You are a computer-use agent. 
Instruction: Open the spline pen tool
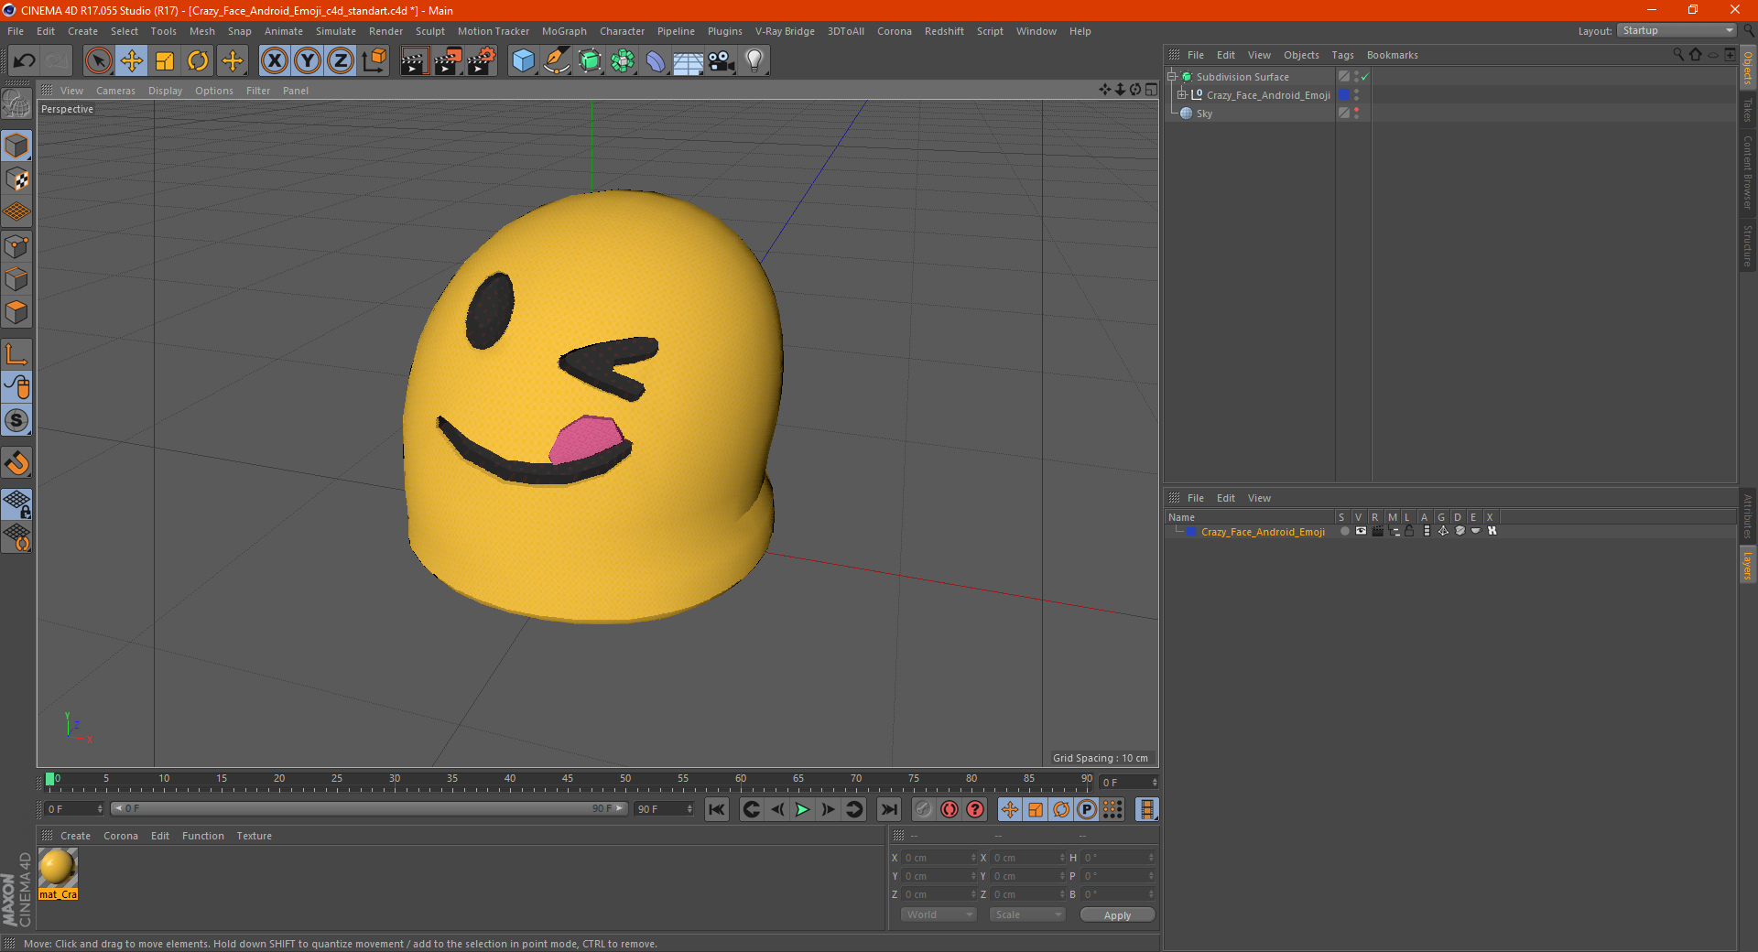click(556, 61)
